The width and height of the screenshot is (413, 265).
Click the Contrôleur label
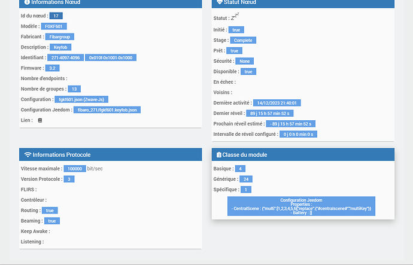[x=34, y=200]
